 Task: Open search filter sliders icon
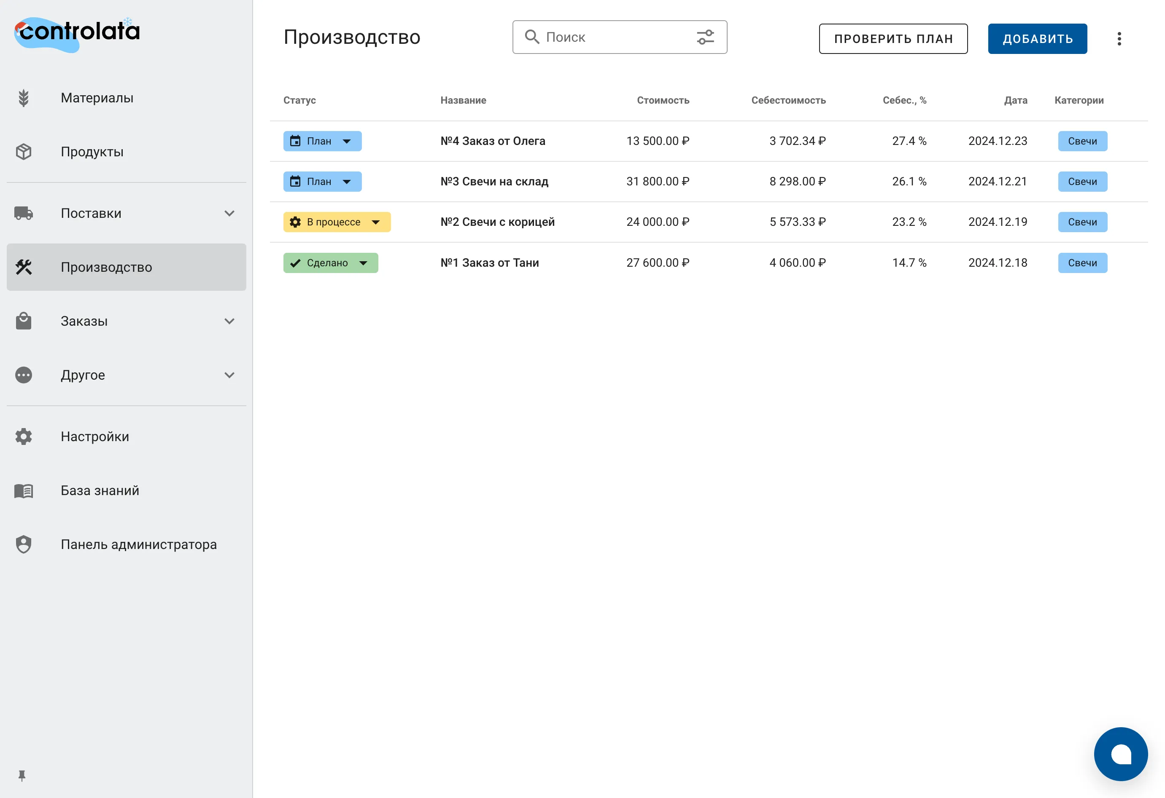(705, 37)
